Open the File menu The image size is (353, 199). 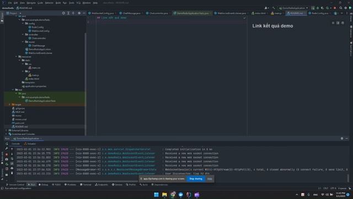pyautogui.click(x=10, y=3)
